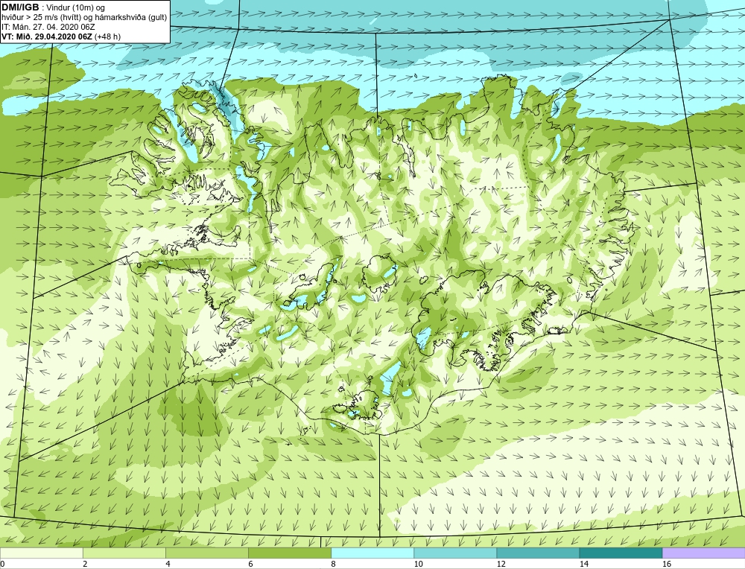Click the 2–4 m/s pale green legend swatch
Image resolution: width=745 pixels, height=569 pixels.
tap(124, 553)
